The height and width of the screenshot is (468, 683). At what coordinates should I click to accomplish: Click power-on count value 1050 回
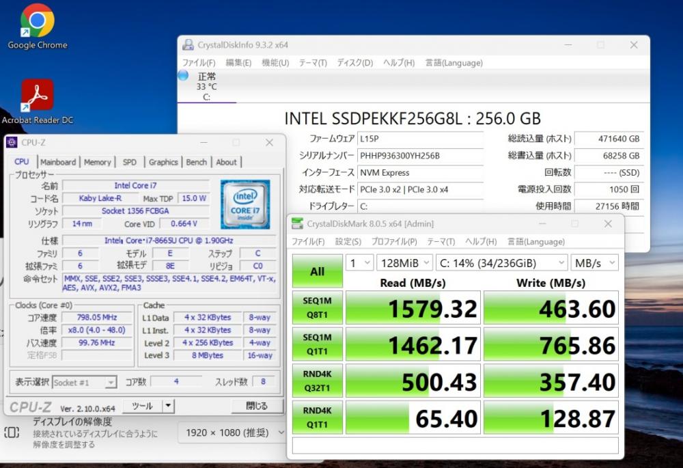click(x=609, y=189)
